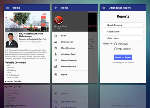Open the Select Month dropdown
Screen dimensions: 150x108
point(123,32)
